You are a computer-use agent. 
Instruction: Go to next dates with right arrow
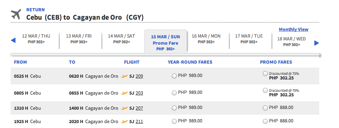pyautogui.click(x=316, y=43)
